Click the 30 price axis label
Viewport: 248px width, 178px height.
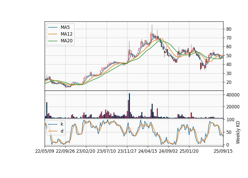click(229, 74)
